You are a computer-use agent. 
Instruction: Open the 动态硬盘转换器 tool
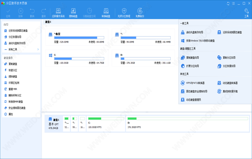pos(227,83)
